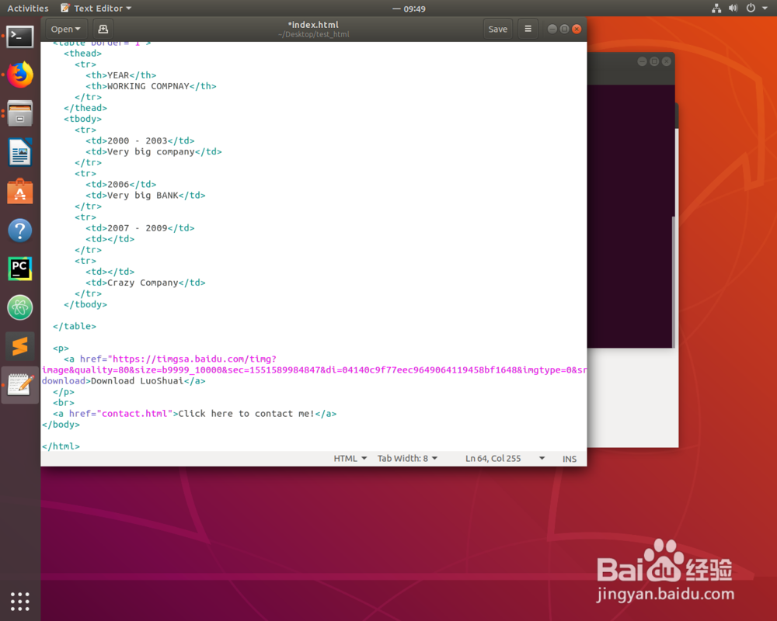Open the Open file dropdown button

pos(65,29)
